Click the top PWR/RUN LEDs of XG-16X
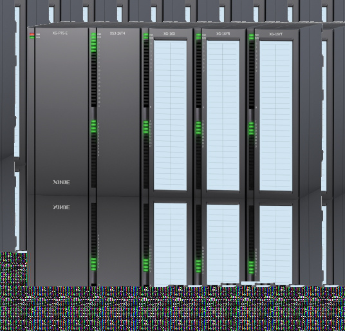Screen dimensions: 345x331 click(146, 36)
